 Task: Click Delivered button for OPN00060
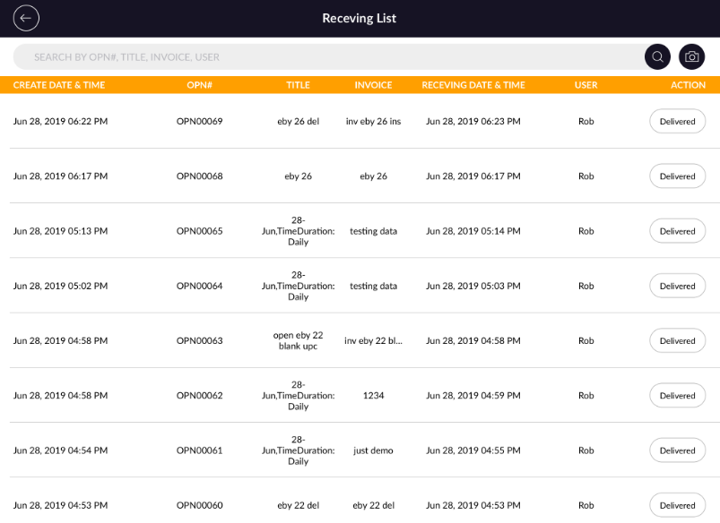pos(677,505)
